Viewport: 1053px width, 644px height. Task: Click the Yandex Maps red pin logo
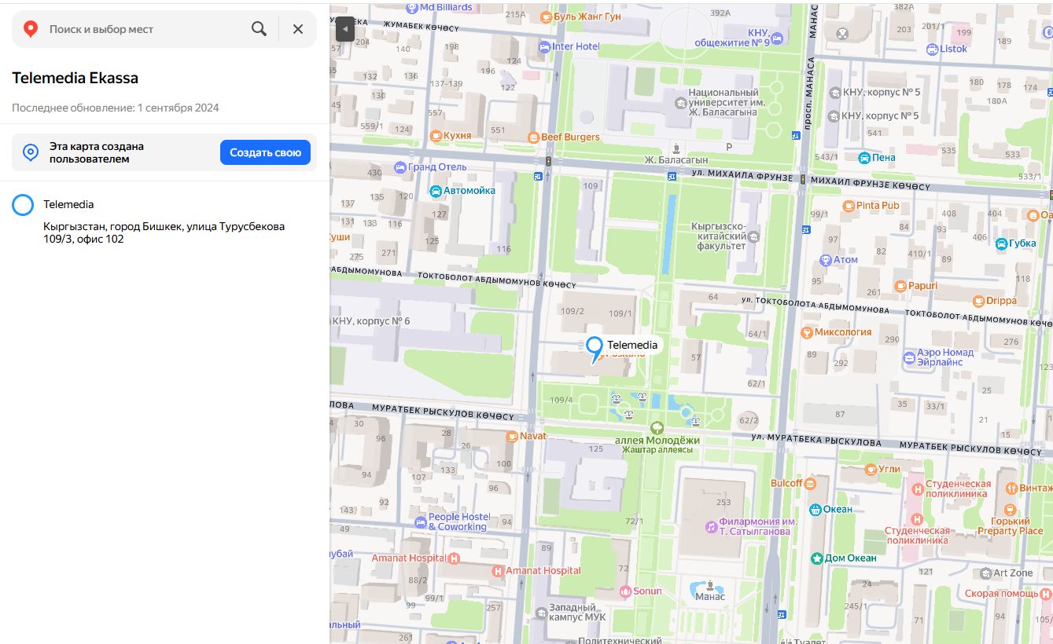(31, 29)
